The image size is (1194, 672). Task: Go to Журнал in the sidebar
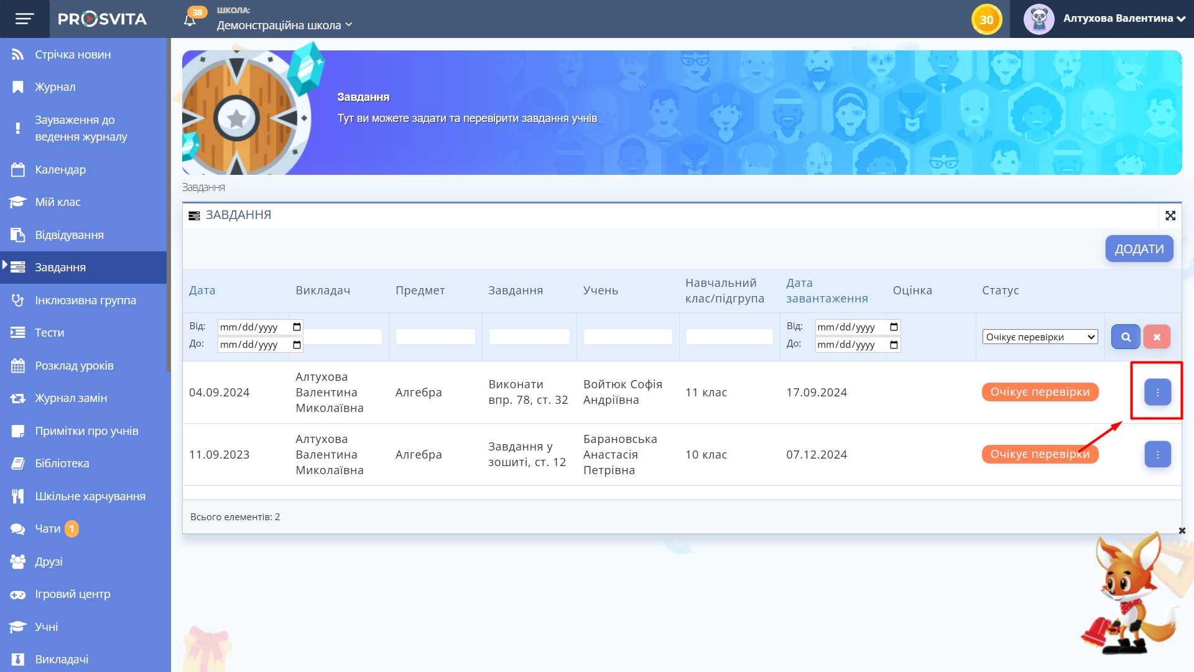click(x=55, y=87)
